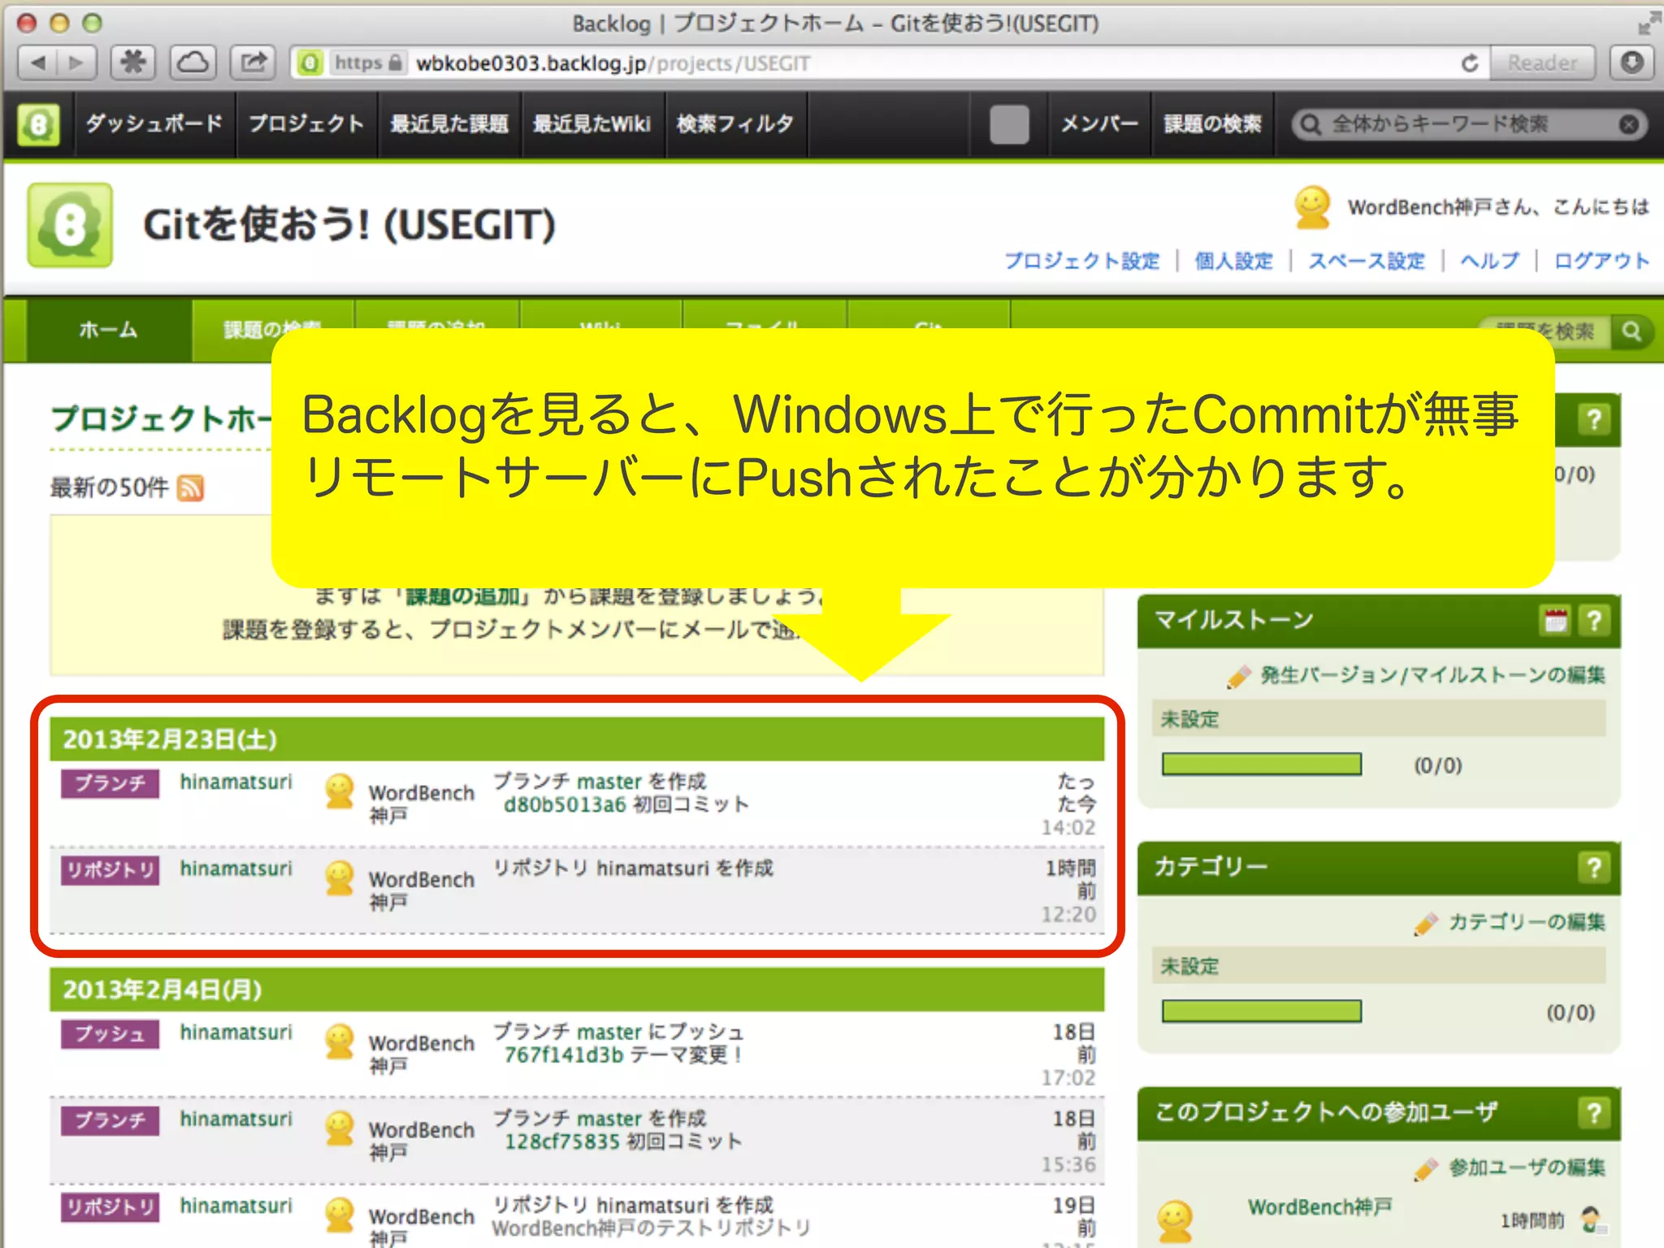The width and height of the screenshot is (1664, 1248).
Task: Open commit d80b5013a6 link
Action: [565, 805]
